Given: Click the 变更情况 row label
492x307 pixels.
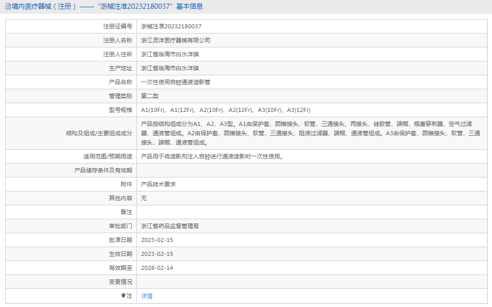Looking at the screenshot, I should point(120,282).
